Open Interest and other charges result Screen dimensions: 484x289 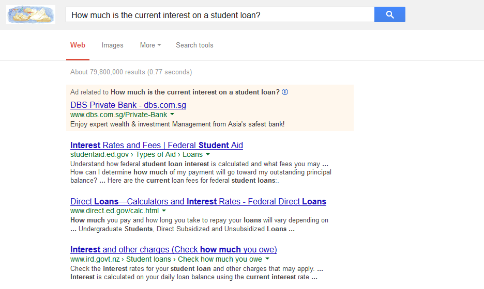tap(173, 250)
